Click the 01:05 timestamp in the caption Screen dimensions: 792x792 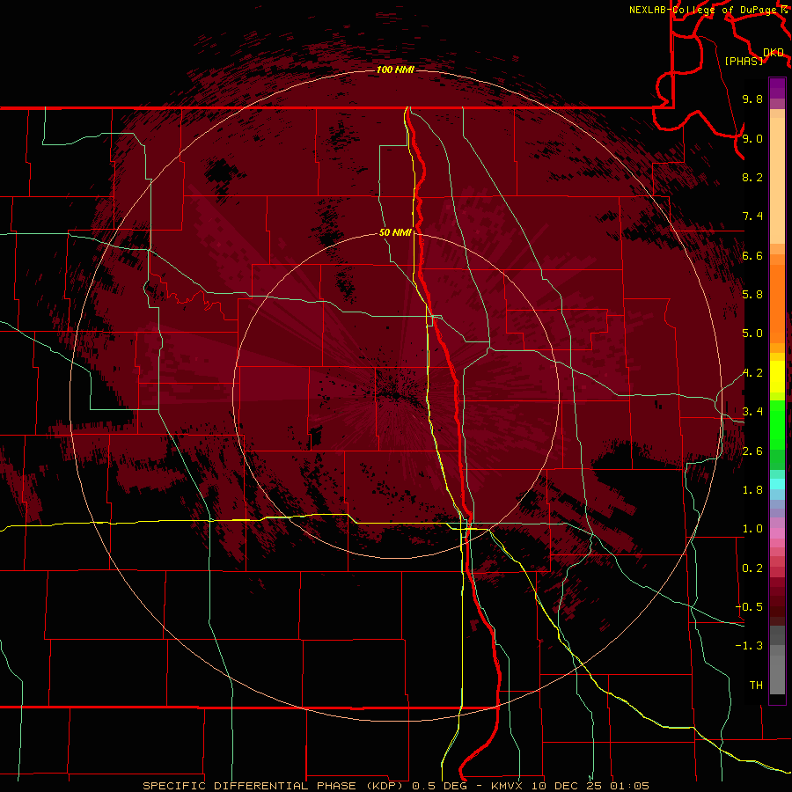click(x=629, y=786)
